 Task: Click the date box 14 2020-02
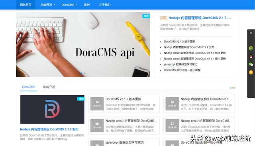pyautogui.click(x=97, y=104)
